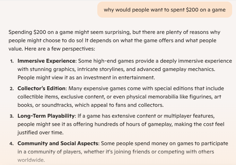Click the heading Community and Social Aspects
236x165 pixels.
pos(58,144)
